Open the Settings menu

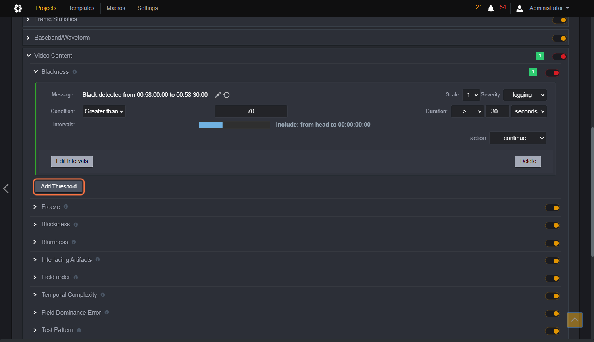(x=148, y=8)
